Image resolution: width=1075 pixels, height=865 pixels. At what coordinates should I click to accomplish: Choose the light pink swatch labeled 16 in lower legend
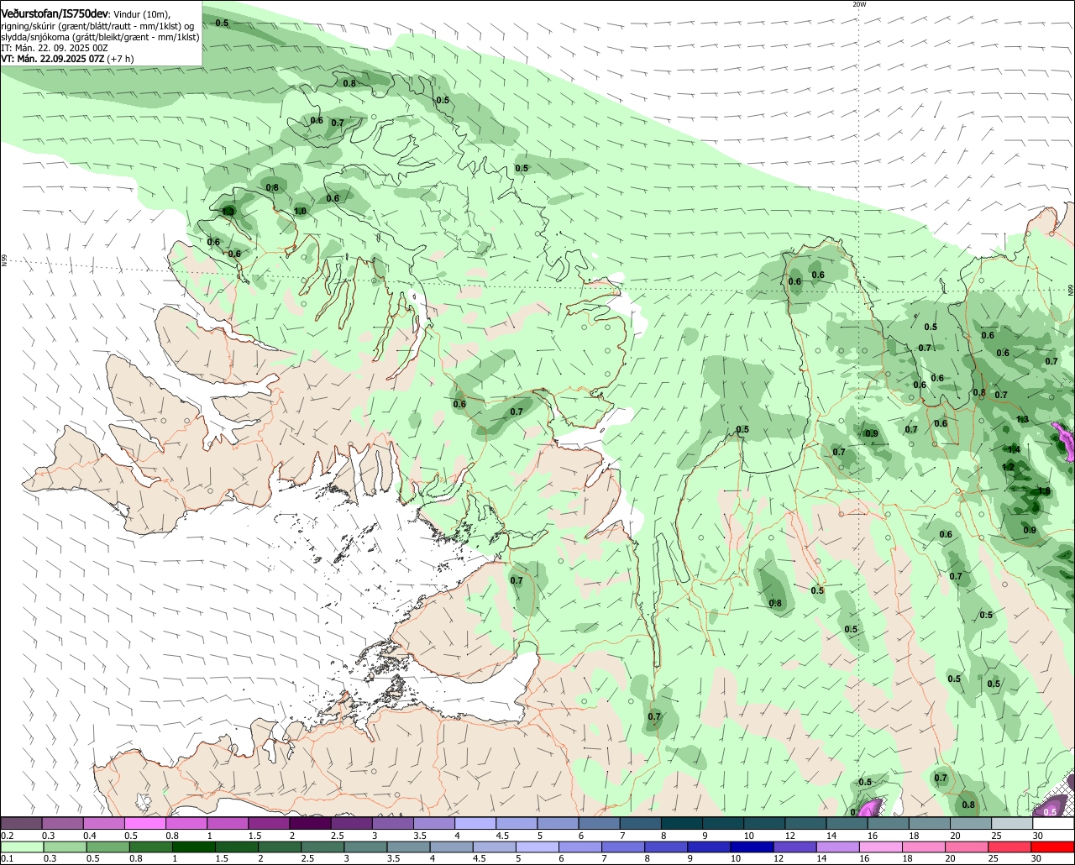882,847
